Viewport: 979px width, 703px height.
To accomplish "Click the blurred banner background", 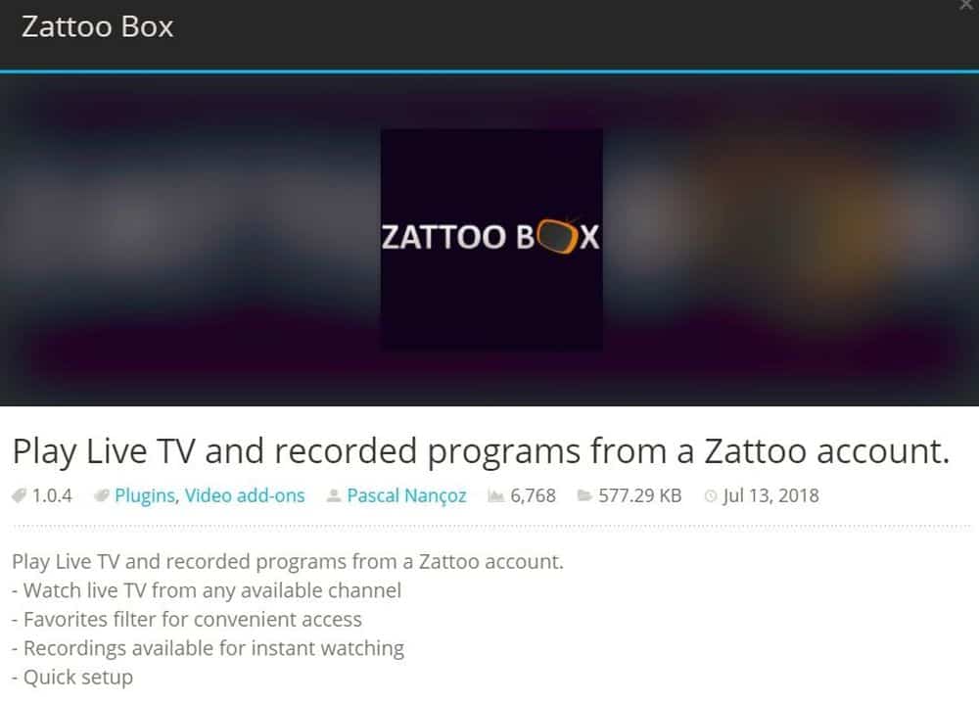I will pyautogui.click(x=187, y=239).
